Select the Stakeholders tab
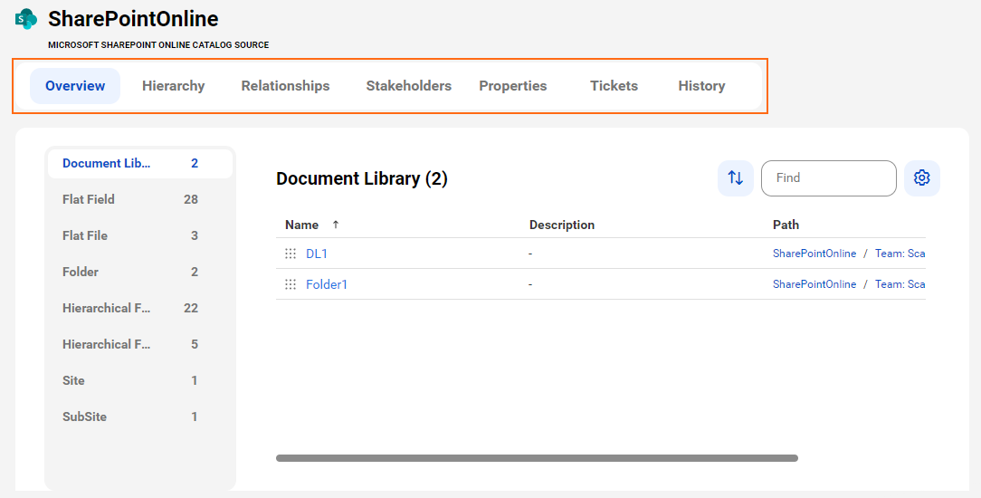The height and width of the screenshot is (498, 981). tap(408, 86)
